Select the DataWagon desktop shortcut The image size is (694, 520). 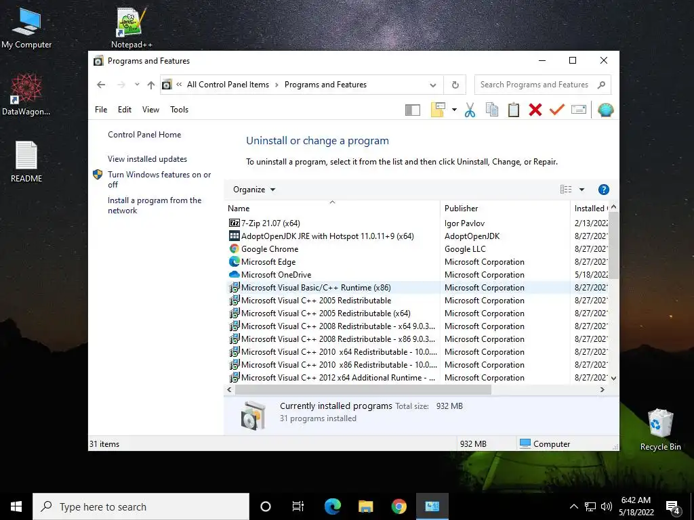pos(26,95)
